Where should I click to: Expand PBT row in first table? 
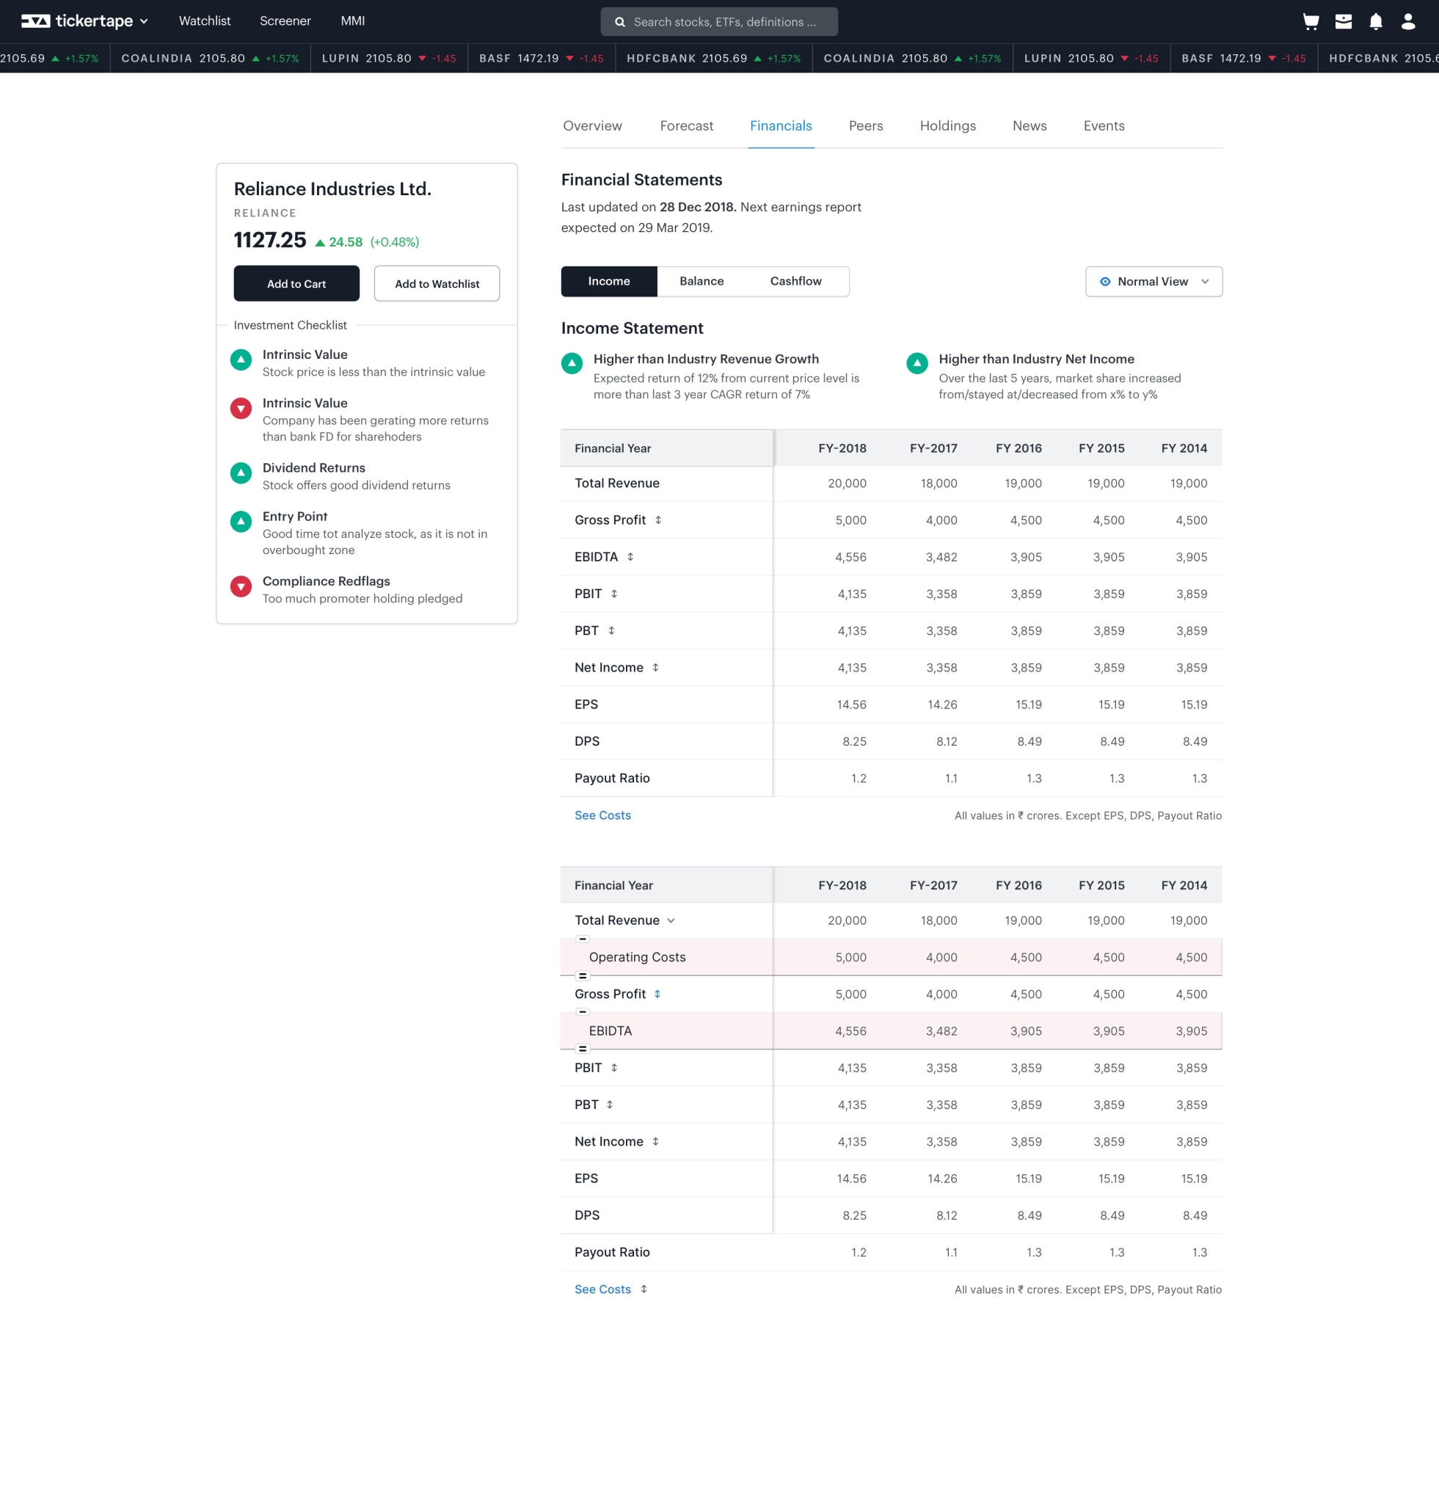611,630
